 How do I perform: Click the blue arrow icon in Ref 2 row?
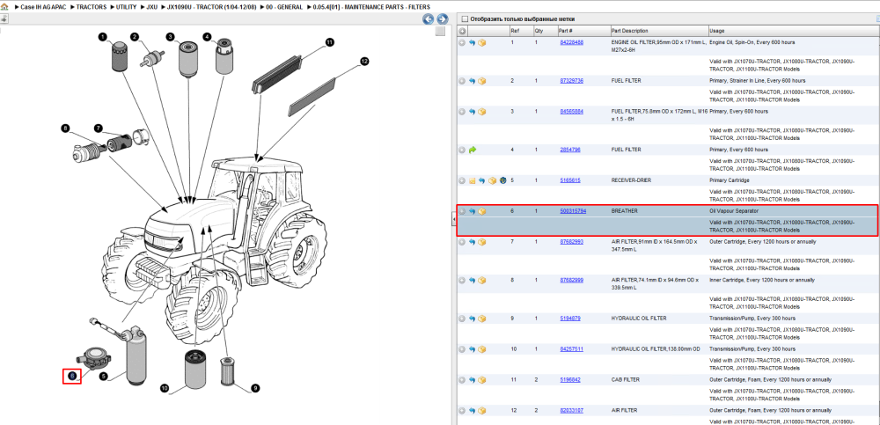click(x=472, y=81)
